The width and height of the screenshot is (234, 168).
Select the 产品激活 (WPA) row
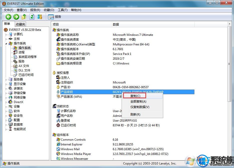click(x=125, y=97)
